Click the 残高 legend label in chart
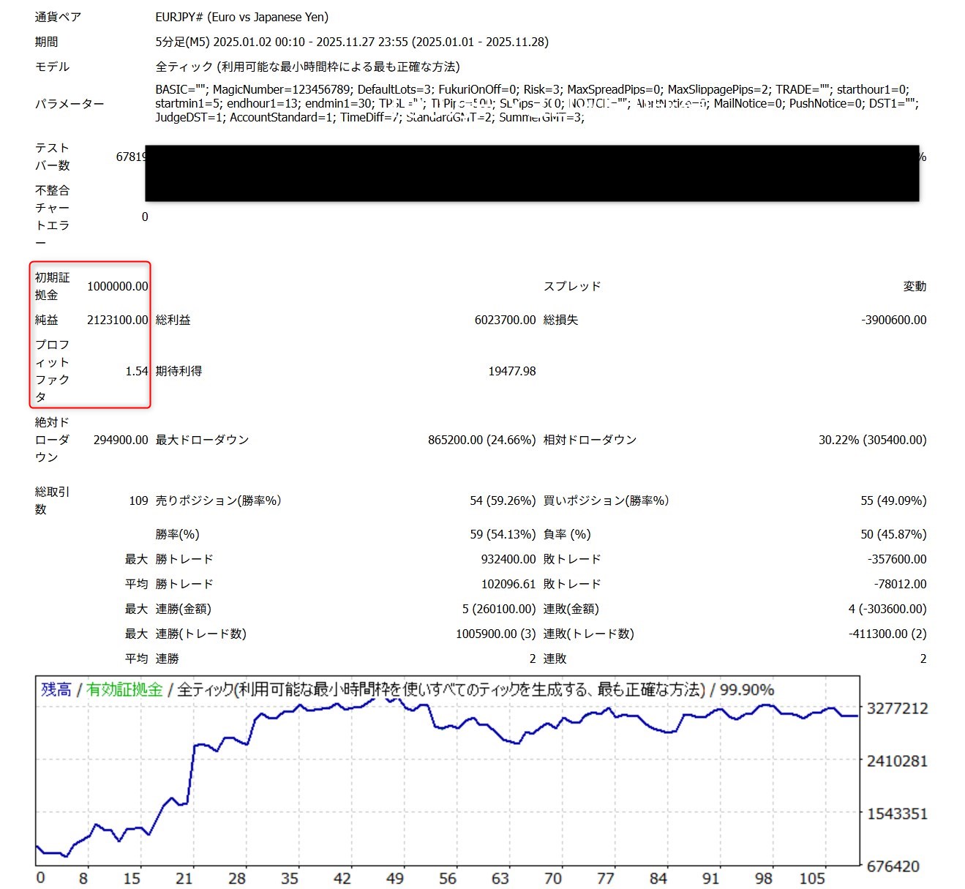The image size is (965, 889). point(56,689)
